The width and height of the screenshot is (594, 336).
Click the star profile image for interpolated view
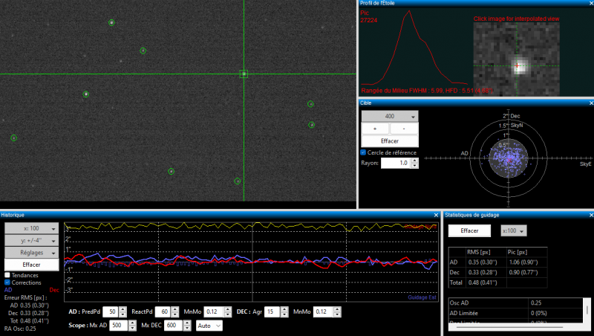coord(516,59)
